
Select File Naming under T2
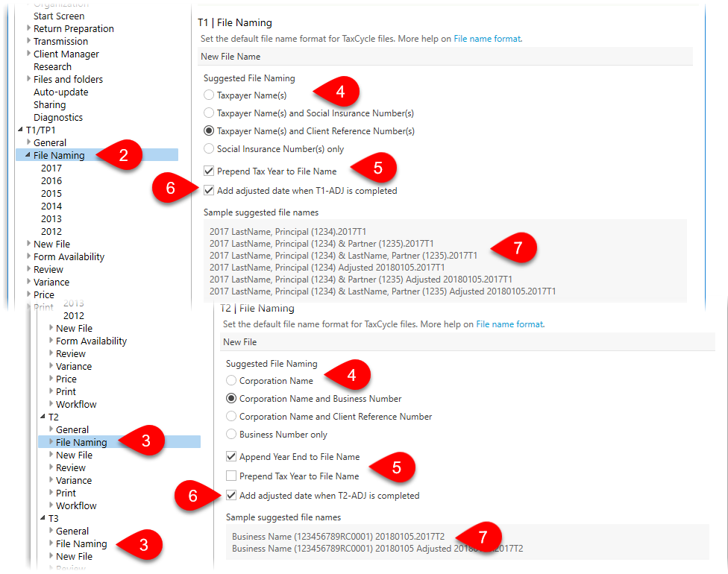81,442
